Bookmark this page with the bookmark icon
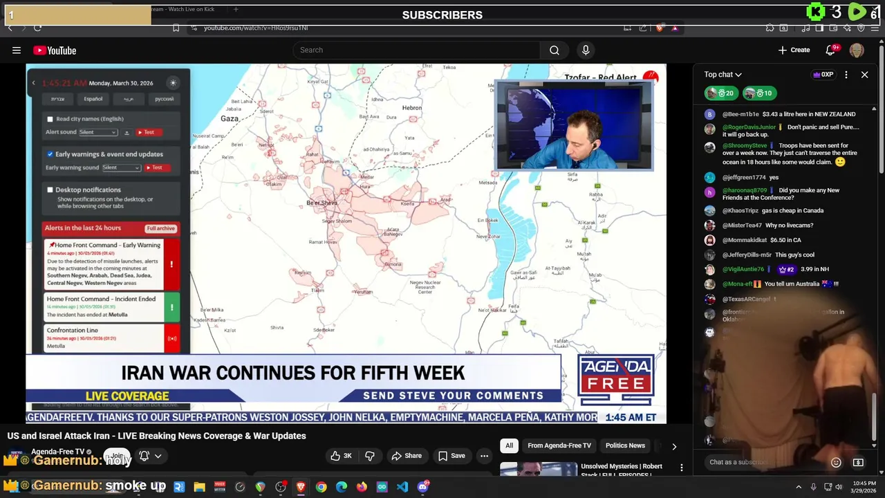The width and height of the screenshot is (885, 498). [x=176, y=28]
